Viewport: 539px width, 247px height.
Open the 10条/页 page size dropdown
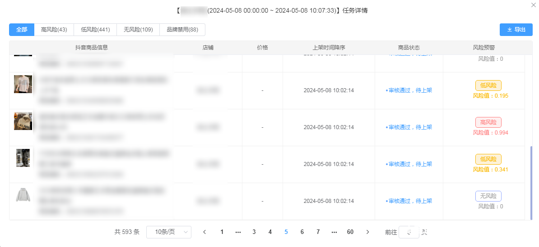[x=169, y=232]
